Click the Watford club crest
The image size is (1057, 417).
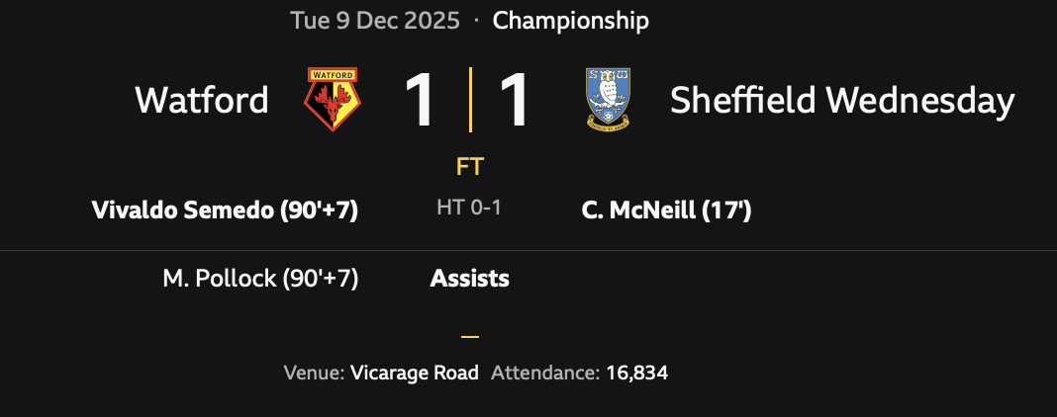334,100
